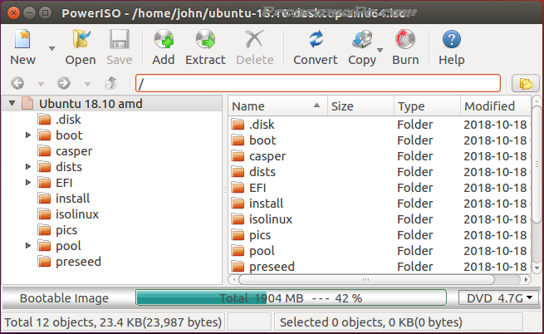Collapse the Ubuntu 18.10 amd root node
The height and width of the screenshot is (334, 544).
coord(11,104)
